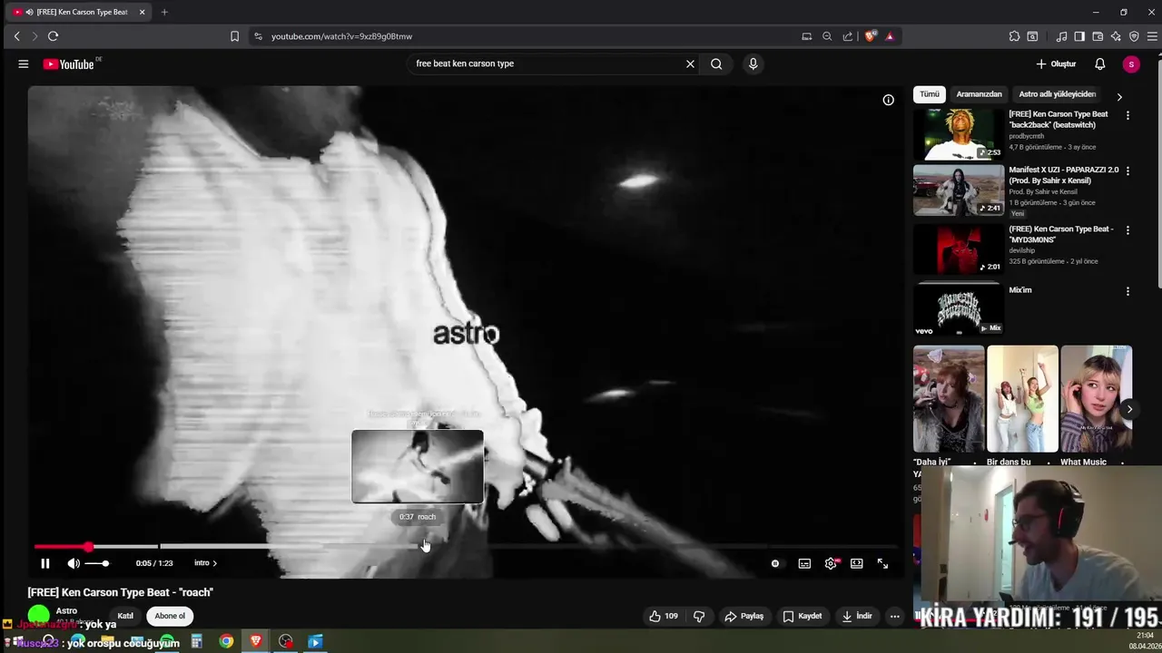
Task: Clear the search box text
Action: click(x=690, y=64)
